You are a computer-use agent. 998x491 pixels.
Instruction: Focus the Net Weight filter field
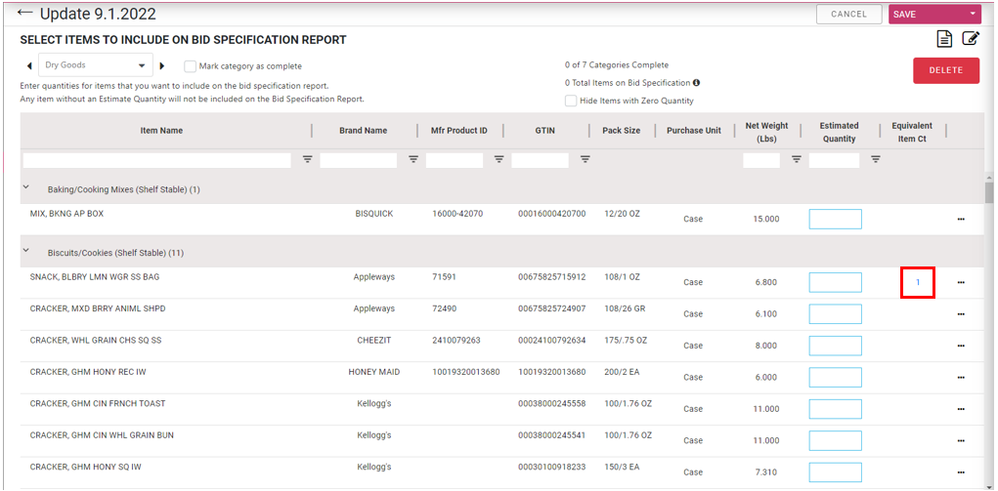click(x=761, y=160)
